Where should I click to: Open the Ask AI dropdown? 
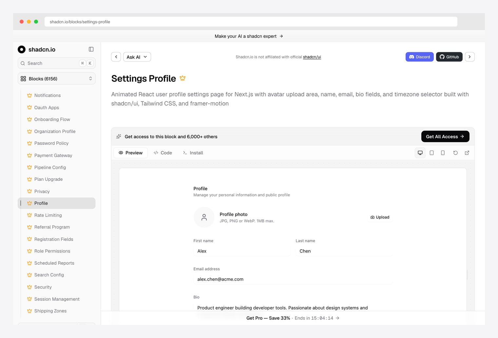pyautogui.click(x=137, y=57)
